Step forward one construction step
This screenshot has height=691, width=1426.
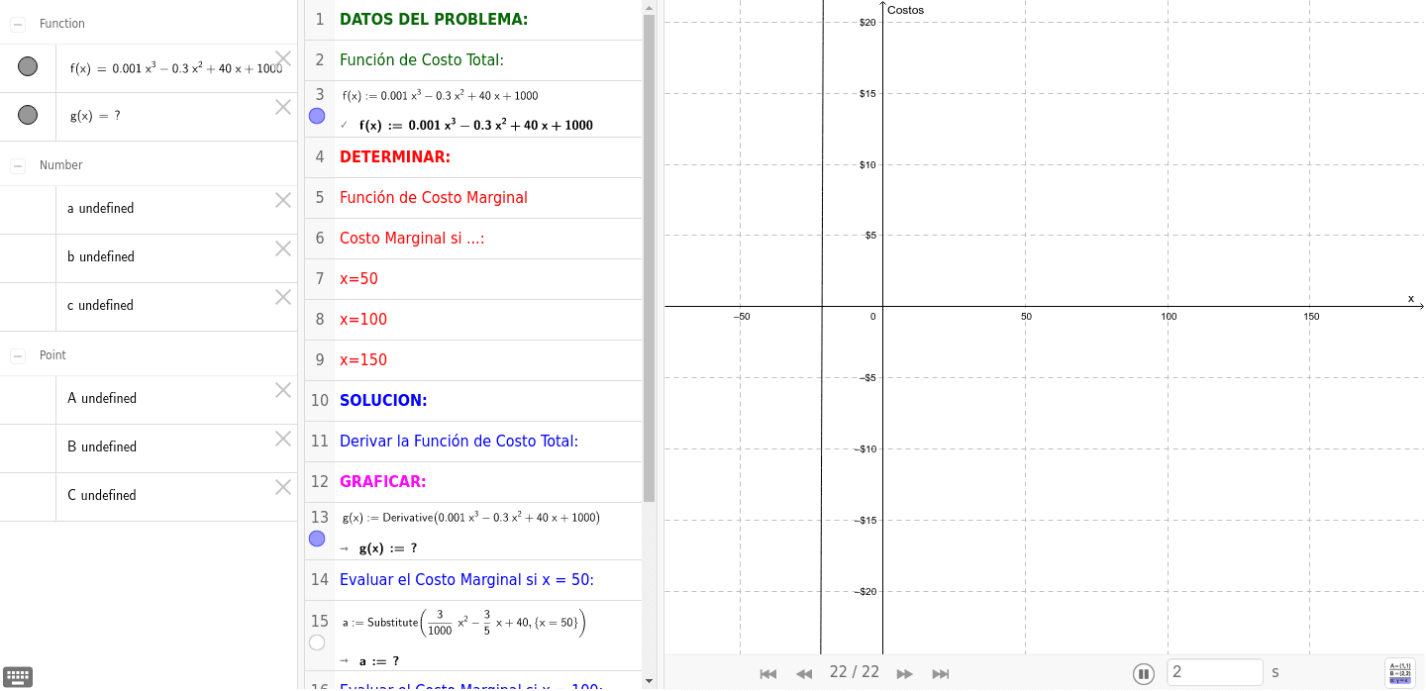[x=904, y=673]
